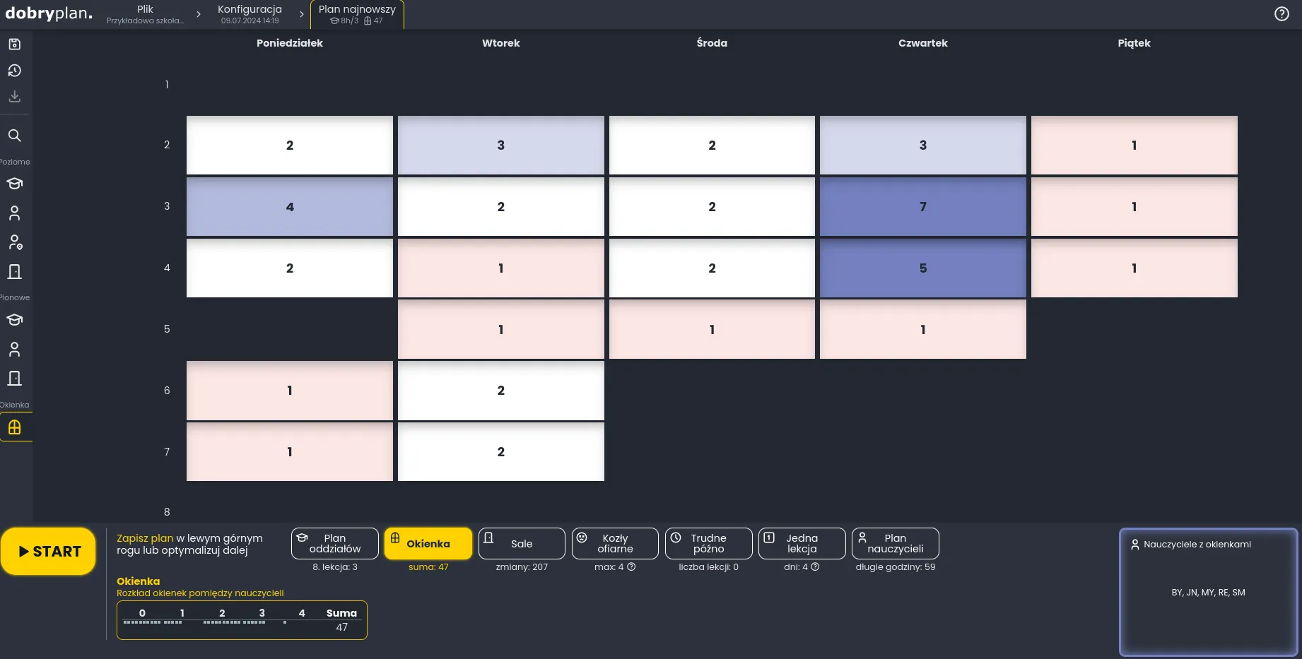Select the Kozły ofiarne criterion button

pyautogui.click(x=615, y=543)
